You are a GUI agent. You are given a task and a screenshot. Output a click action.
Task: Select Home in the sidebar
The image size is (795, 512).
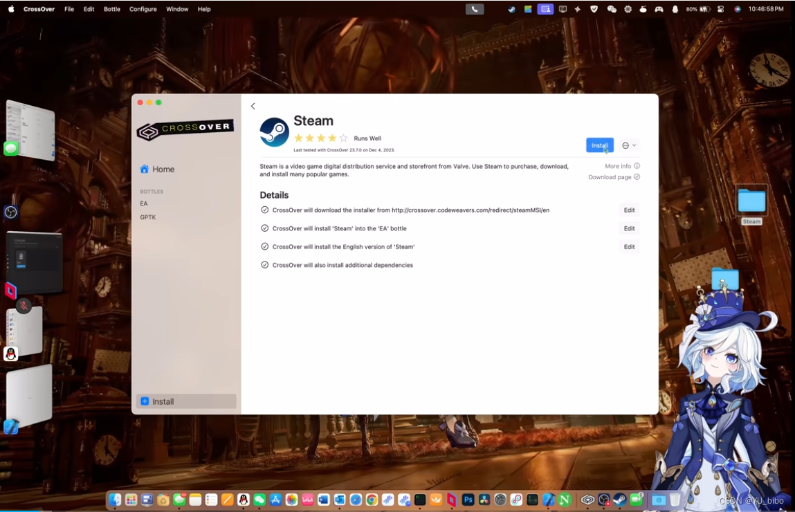(x=157, y=170)
